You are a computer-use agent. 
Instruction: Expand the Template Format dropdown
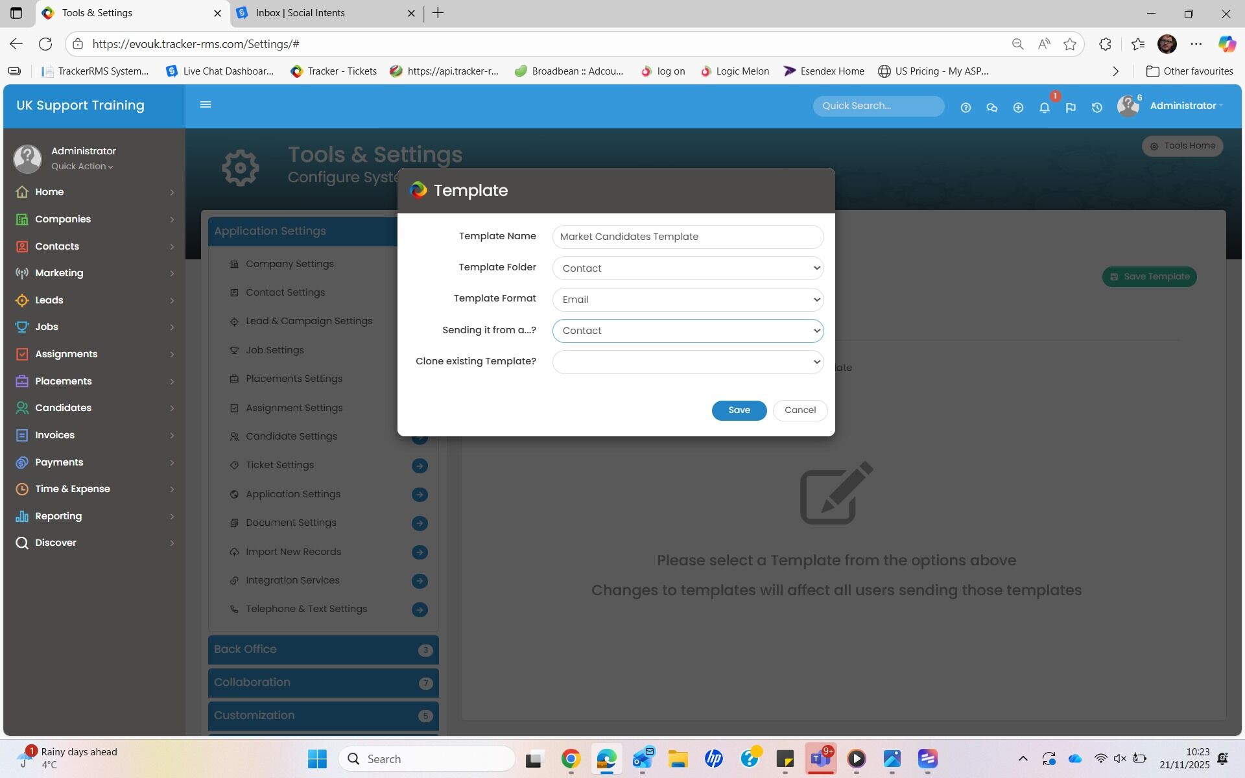coord(687,300)
